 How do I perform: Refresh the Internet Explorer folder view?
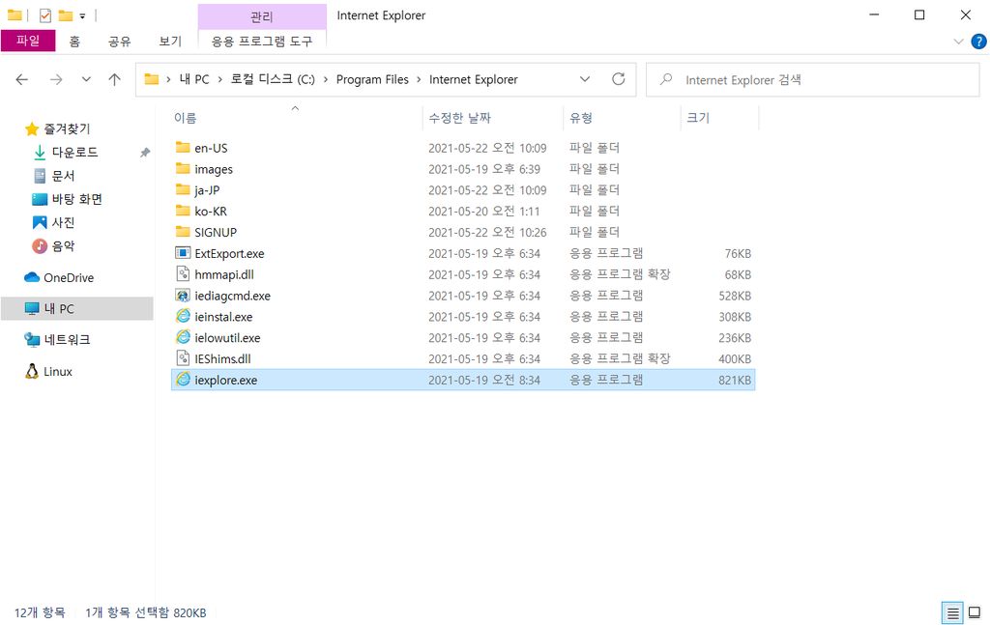[618, 79]
